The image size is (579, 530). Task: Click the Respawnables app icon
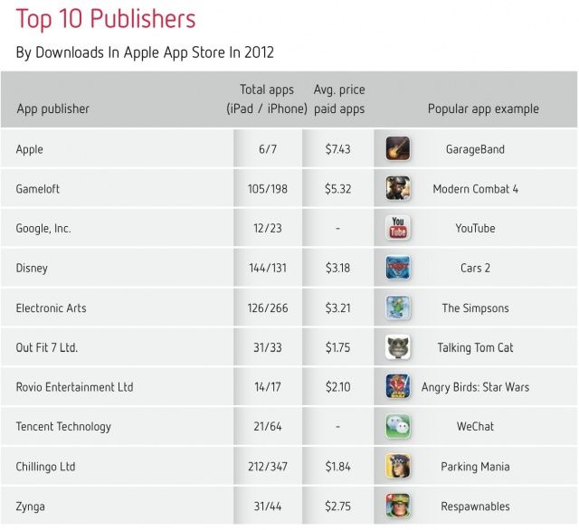[x=397, y=506]
